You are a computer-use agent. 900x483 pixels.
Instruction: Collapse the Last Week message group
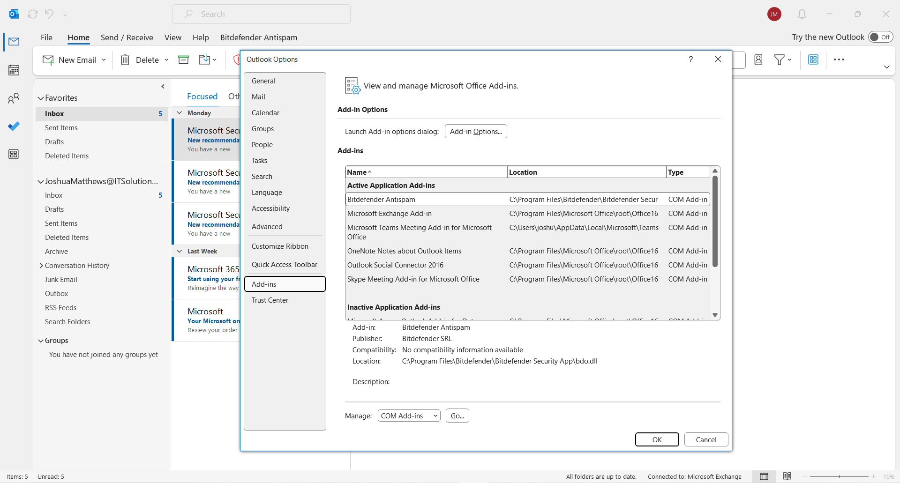180,251
